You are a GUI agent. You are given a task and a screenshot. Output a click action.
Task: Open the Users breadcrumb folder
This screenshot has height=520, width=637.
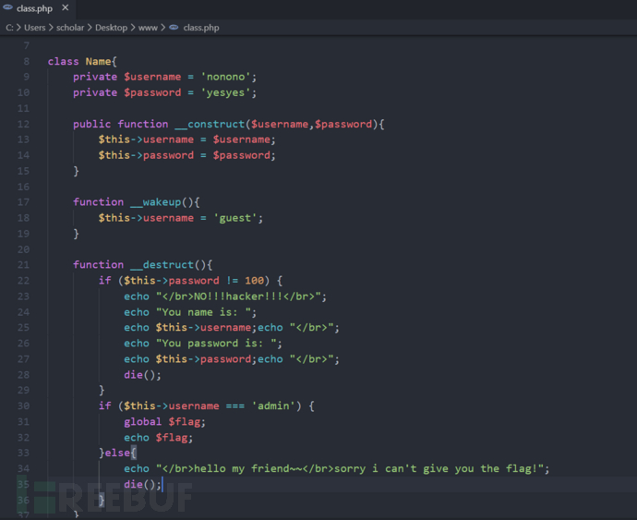coord(35,28)
